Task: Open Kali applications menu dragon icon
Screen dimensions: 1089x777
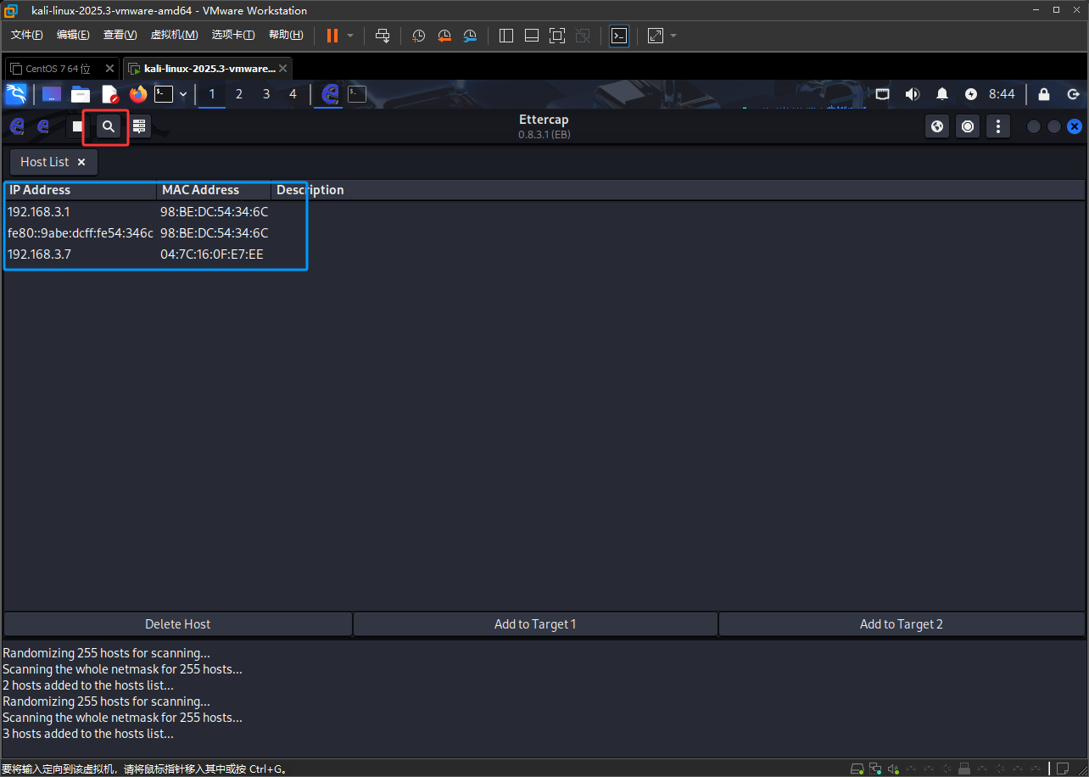Action: (16, 94)
